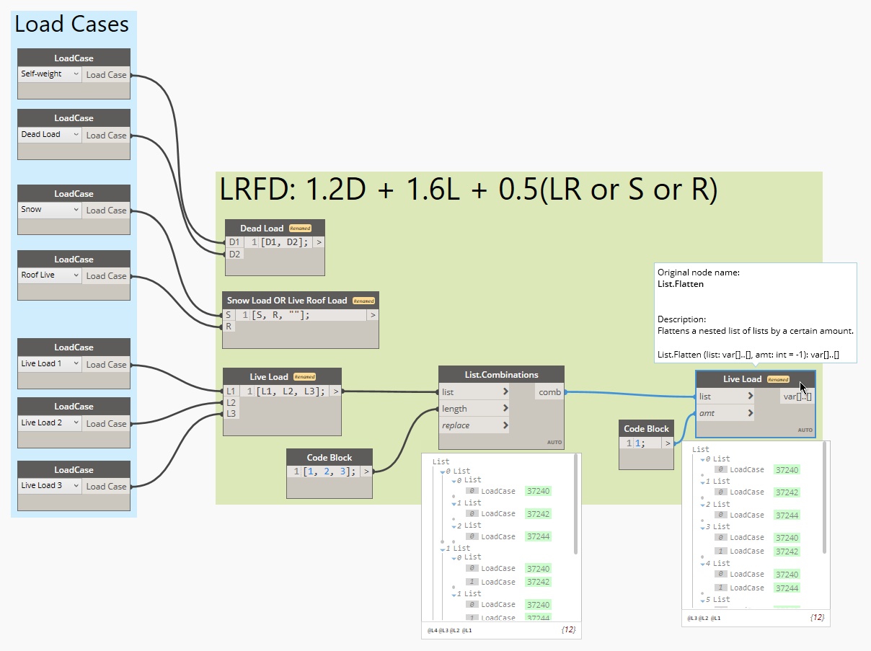Viewport: 871px width, 651px height.
Task: Click List.Combinations list port chevron
Action: click(505, 391)
